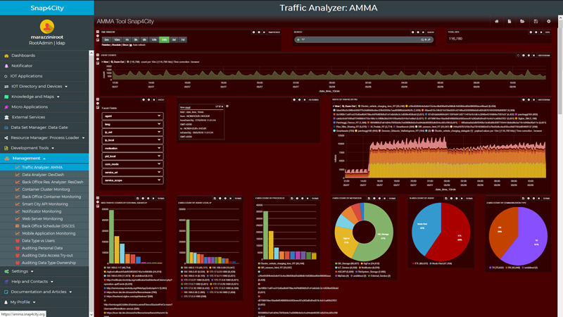Select the 5m time window option
This screenshot has height=317, width=563.
(107, 40)
